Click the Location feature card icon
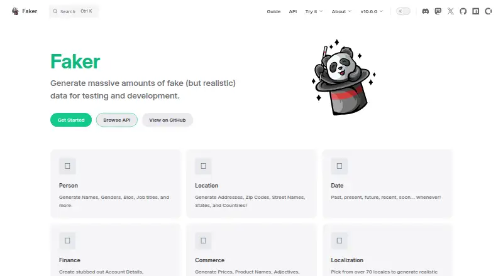 pyautogui.click(x=203, y=166)
